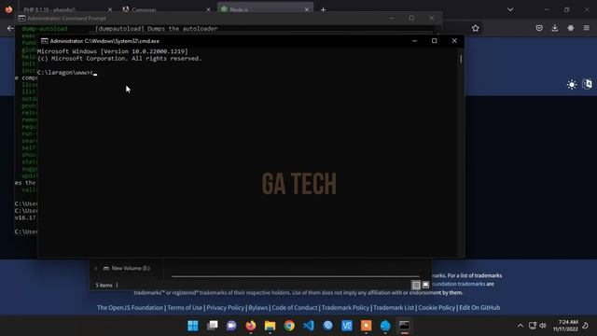
Task: Open the network status tray icon
Action: point(533,326)
